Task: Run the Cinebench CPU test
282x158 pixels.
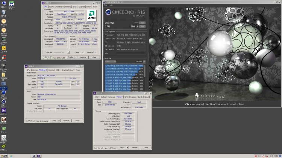Action: (142, 26)
